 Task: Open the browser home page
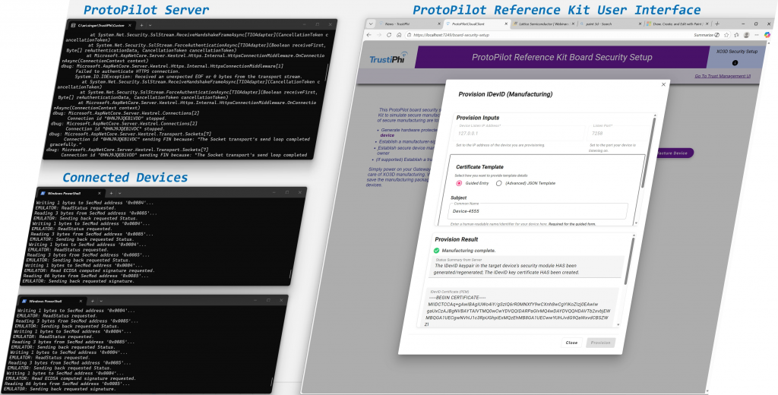click(398, 35)
